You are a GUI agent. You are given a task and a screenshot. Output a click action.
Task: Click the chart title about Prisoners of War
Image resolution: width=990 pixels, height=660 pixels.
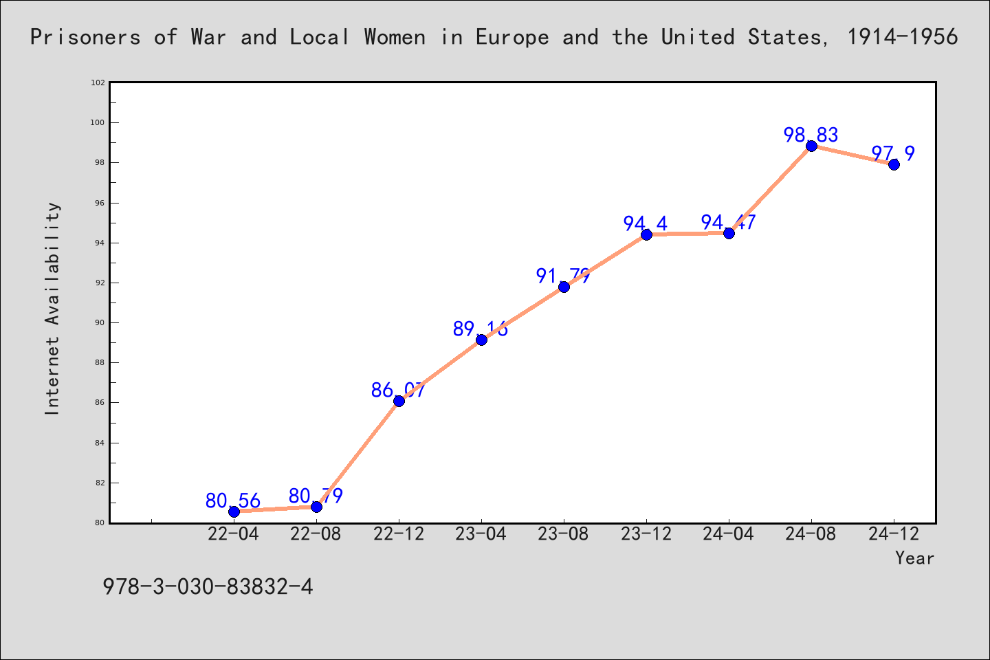(494, 37)
